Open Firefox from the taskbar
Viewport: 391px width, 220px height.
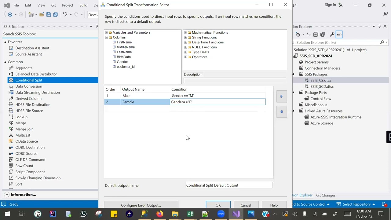[x=159, y=214]
